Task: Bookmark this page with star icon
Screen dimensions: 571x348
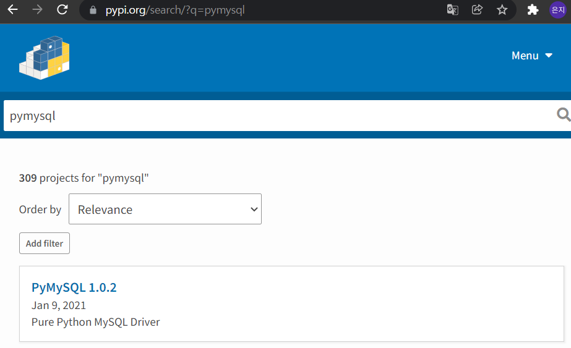Action: pos(502,10)
